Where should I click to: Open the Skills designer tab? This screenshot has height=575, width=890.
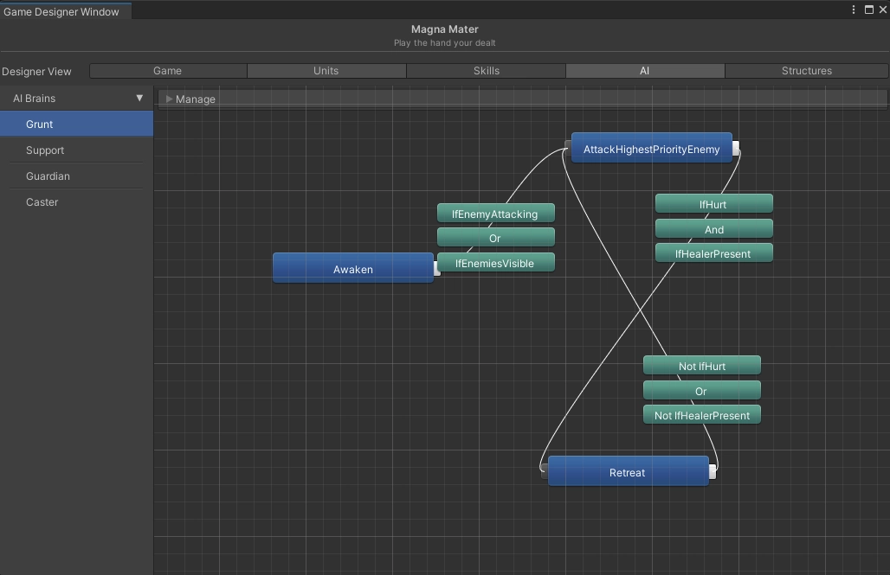[x=486, y=71]
